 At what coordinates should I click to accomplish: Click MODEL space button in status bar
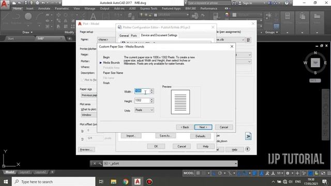point(188,173)
